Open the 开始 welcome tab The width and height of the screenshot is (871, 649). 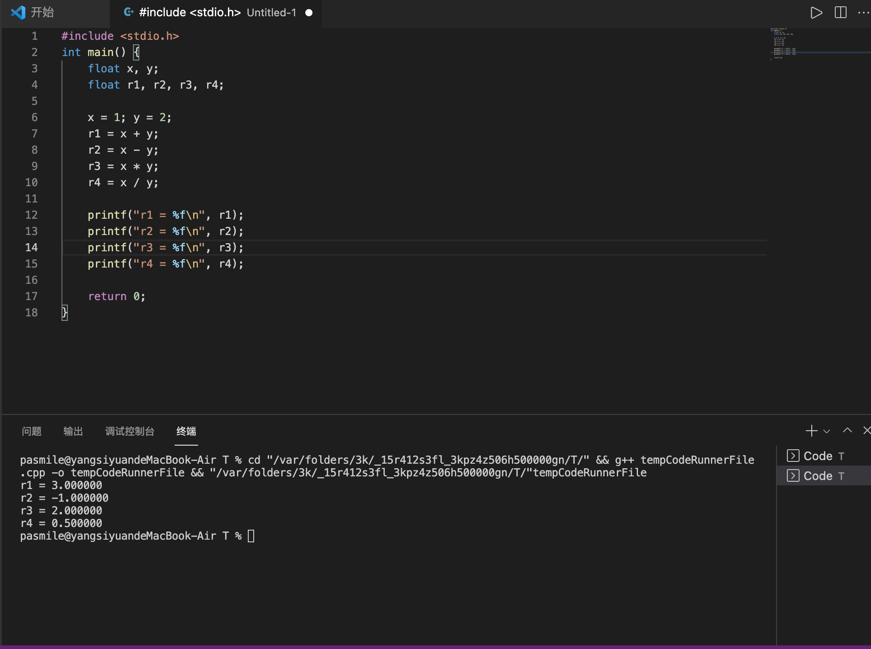tap(42, 12)
